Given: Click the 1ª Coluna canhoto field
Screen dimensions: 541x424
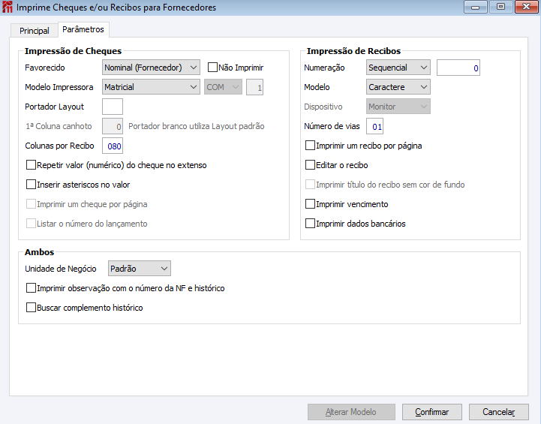Looking at the screenshot, I should point(113,126).
